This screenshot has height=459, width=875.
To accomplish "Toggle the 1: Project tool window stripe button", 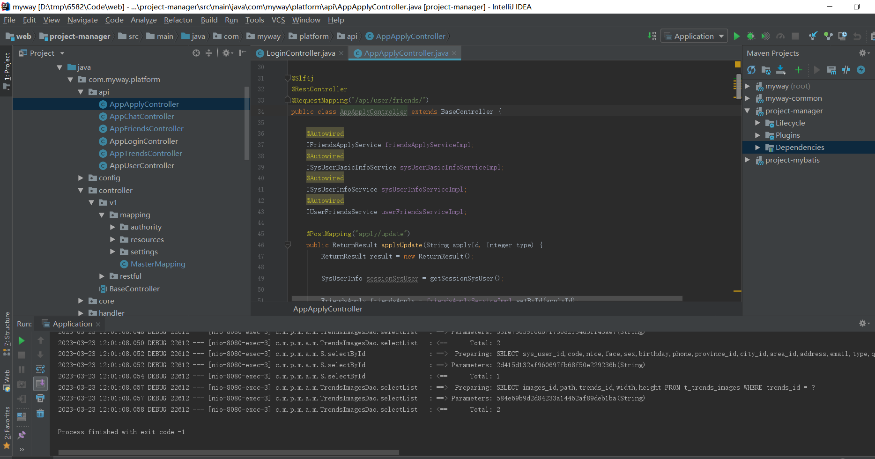I will click(x=7, y=71).
